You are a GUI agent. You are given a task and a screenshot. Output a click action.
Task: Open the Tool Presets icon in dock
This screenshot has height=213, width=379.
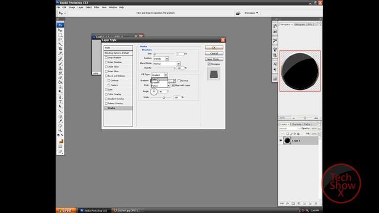point(275,40)
